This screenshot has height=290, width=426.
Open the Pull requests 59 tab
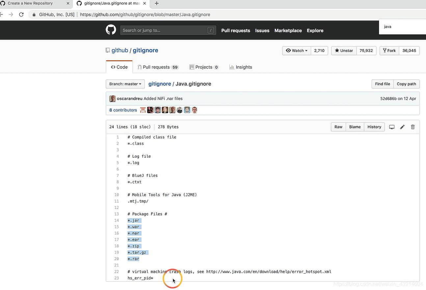[x=158, y=67]
